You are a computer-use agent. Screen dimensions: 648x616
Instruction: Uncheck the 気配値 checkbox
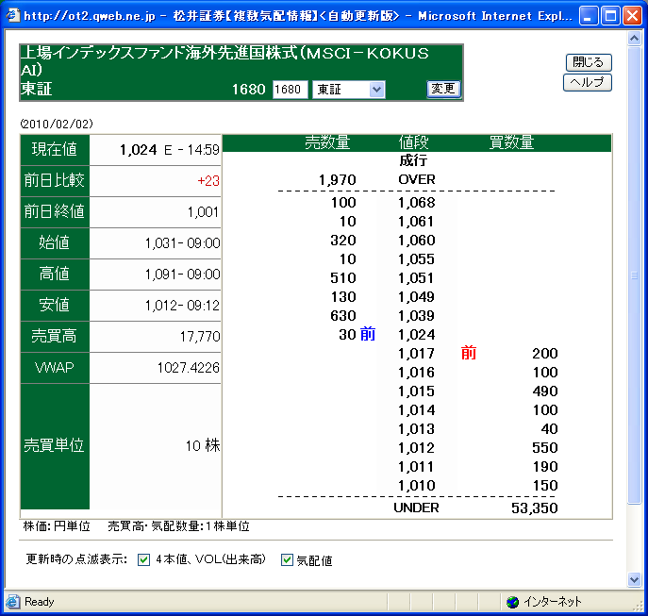click(x=288, y=560)
